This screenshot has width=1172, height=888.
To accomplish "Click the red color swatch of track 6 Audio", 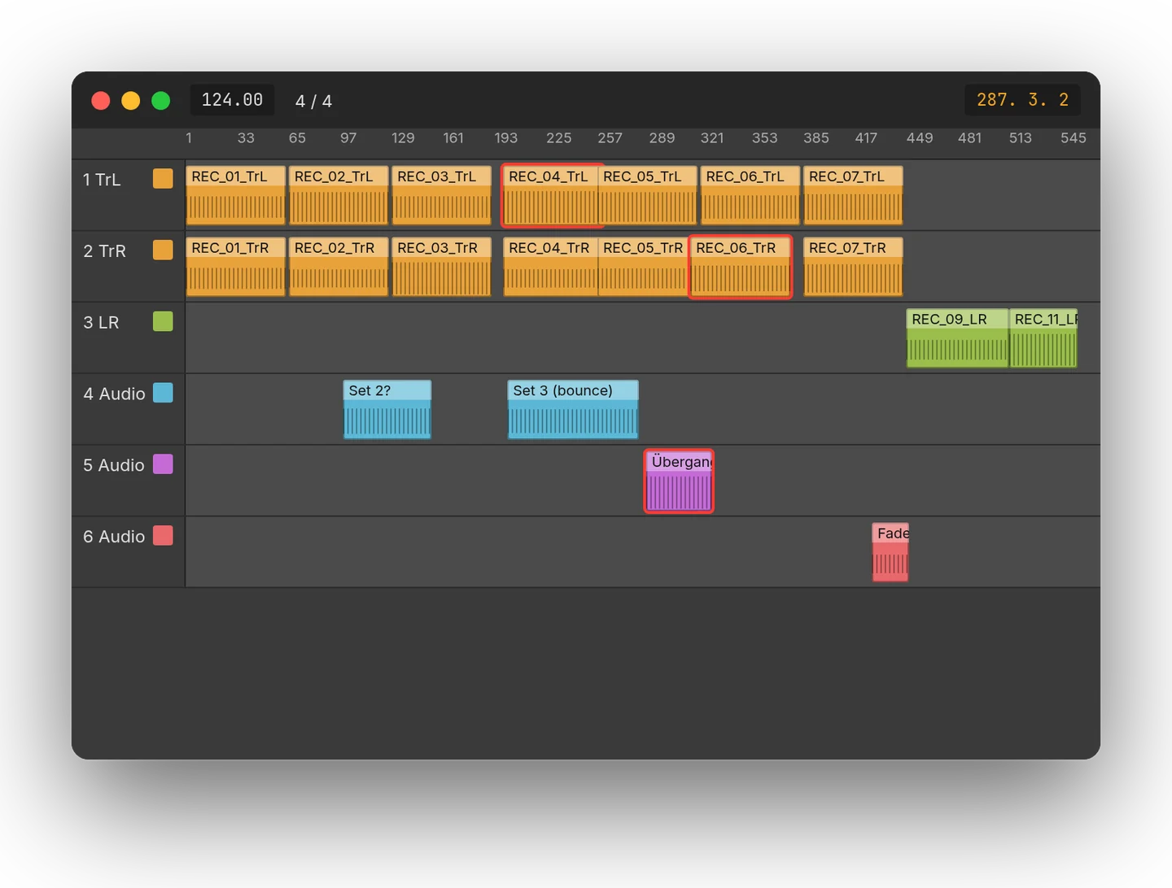I will coord(163,536).
